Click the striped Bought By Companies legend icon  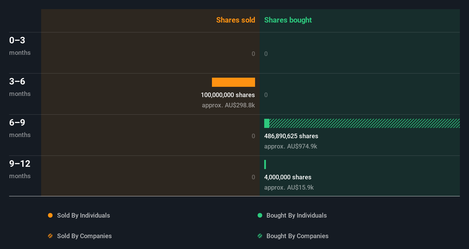(x=260, y=236)
